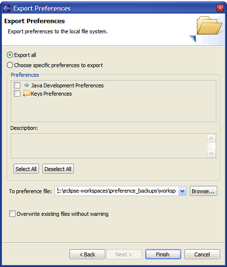The height and width of the screenshot is (267, 227).
Task: Click into the preference file path field
Action: pyautogui.click(x=117, y=191)
